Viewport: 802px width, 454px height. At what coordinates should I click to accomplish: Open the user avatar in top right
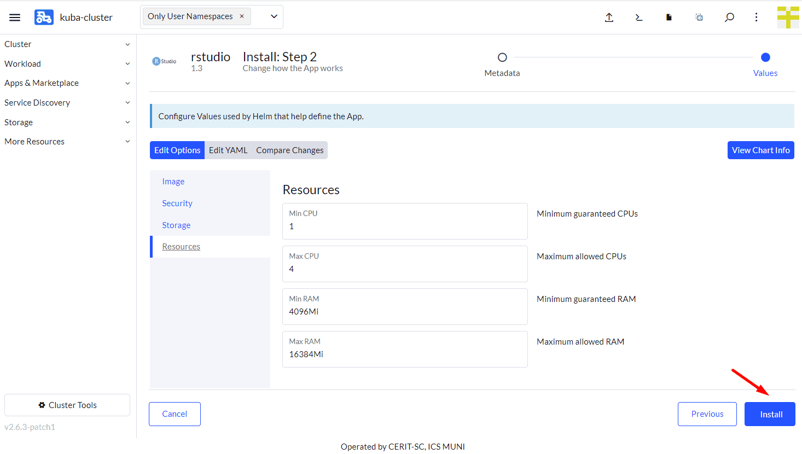(x=788, y=17)
